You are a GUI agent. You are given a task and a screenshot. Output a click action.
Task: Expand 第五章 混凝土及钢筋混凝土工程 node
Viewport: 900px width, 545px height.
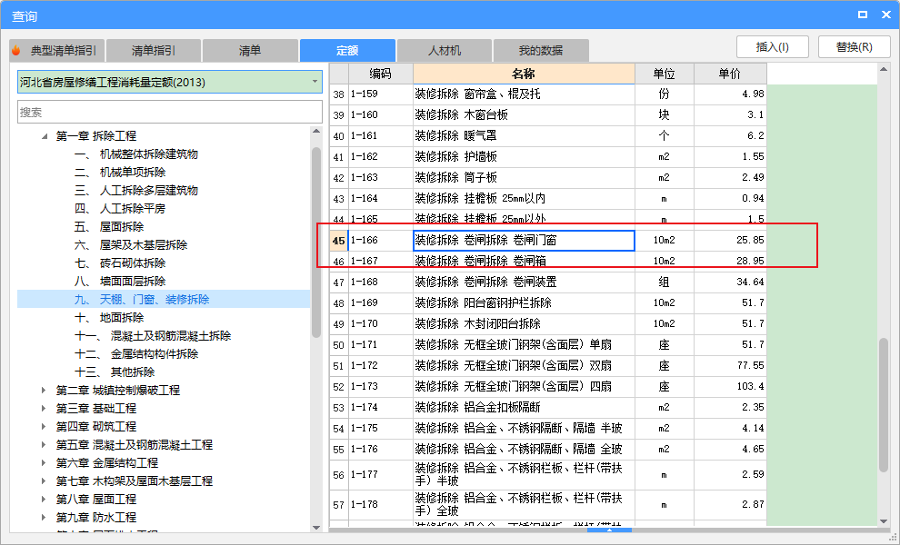(x=45, y=444)
